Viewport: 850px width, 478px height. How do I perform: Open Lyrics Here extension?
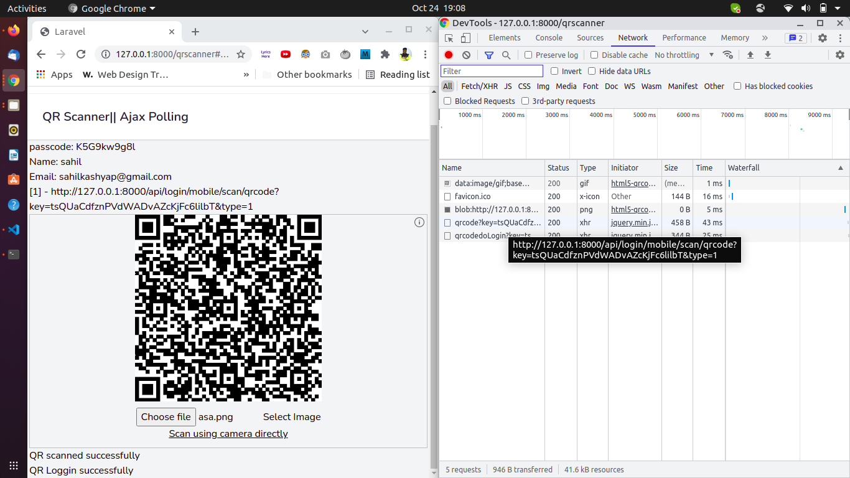coord(266,54)
